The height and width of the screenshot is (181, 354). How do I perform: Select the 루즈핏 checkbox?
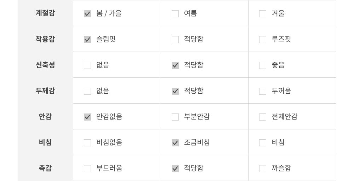pyautogui.click(x=263, y=40)
